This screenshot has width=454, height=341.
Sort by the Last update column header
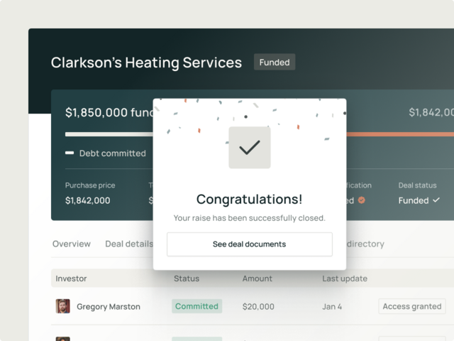click(345, 278)
